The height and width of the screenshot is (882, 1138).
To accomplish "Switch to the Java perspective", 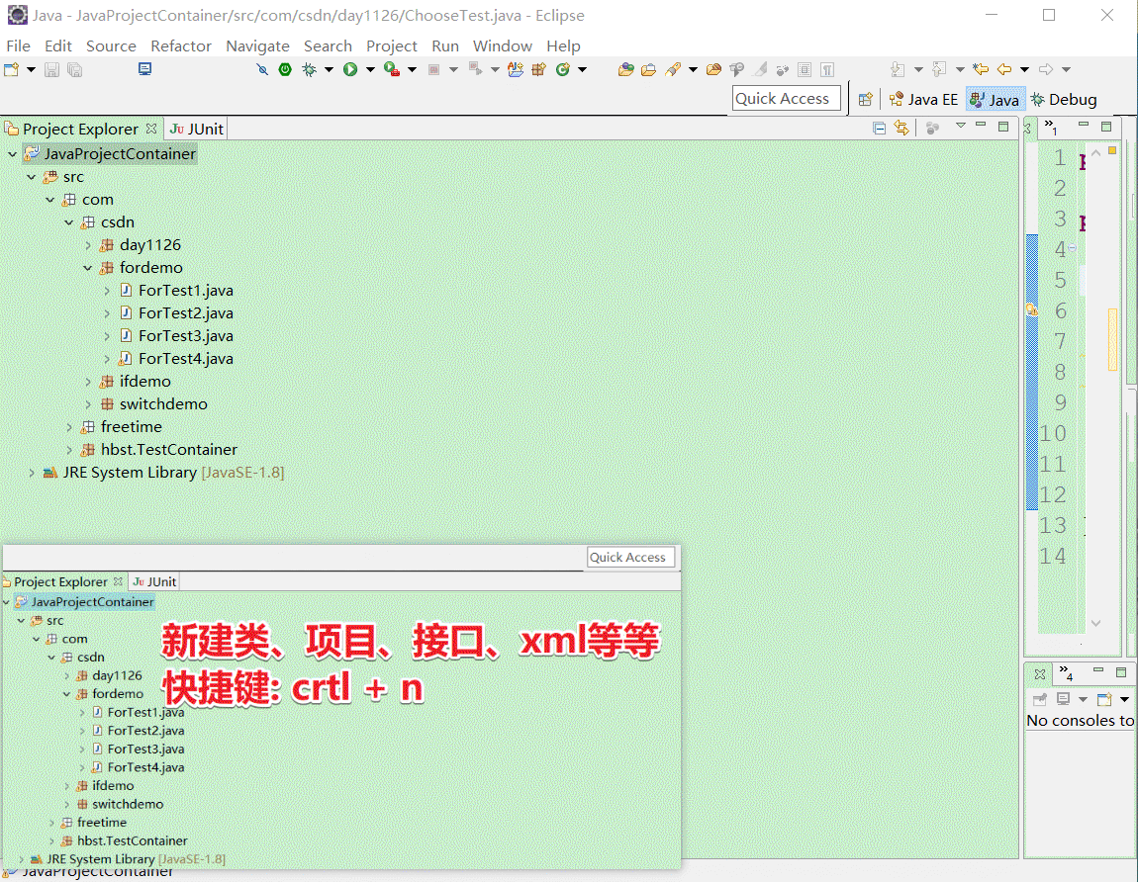I will click(x=996, y=99).
